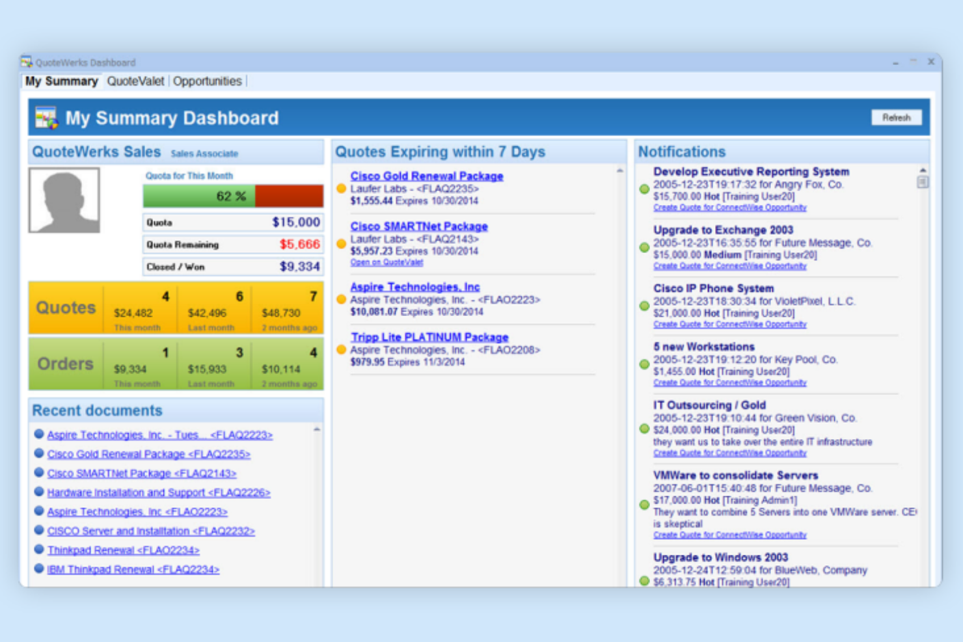Screen dimensions: 963x642
Task: Click the Recent documents scroll up arrow
Action: [317, 429]
